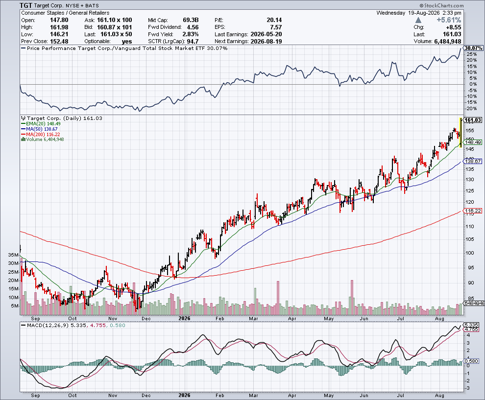The width and height of the screenshot is (485, 400).
Task: Click the Last Earnings date 2026-05-20
Action: [266, 34]
